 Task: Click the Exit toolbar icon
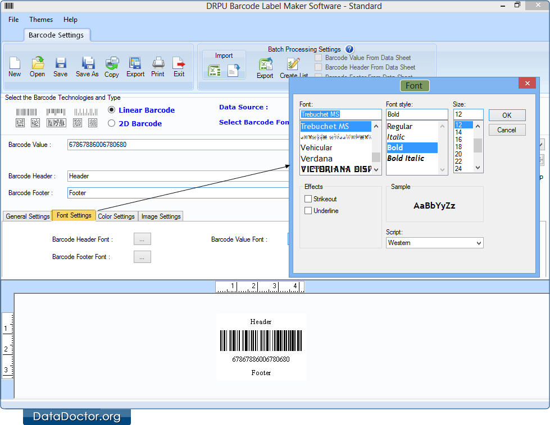coord(179,63)
